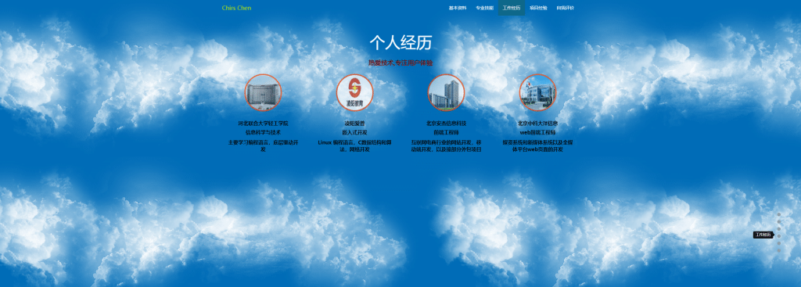This screenshot has width=801, height=287.
Task: Open the 自我评价 navigation tab
Action: [565, 8]
